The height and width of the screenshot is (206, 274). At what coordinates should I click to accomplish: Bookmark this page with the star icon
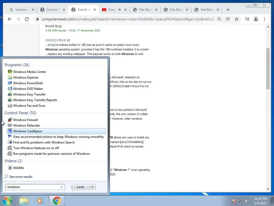(237, 19)
